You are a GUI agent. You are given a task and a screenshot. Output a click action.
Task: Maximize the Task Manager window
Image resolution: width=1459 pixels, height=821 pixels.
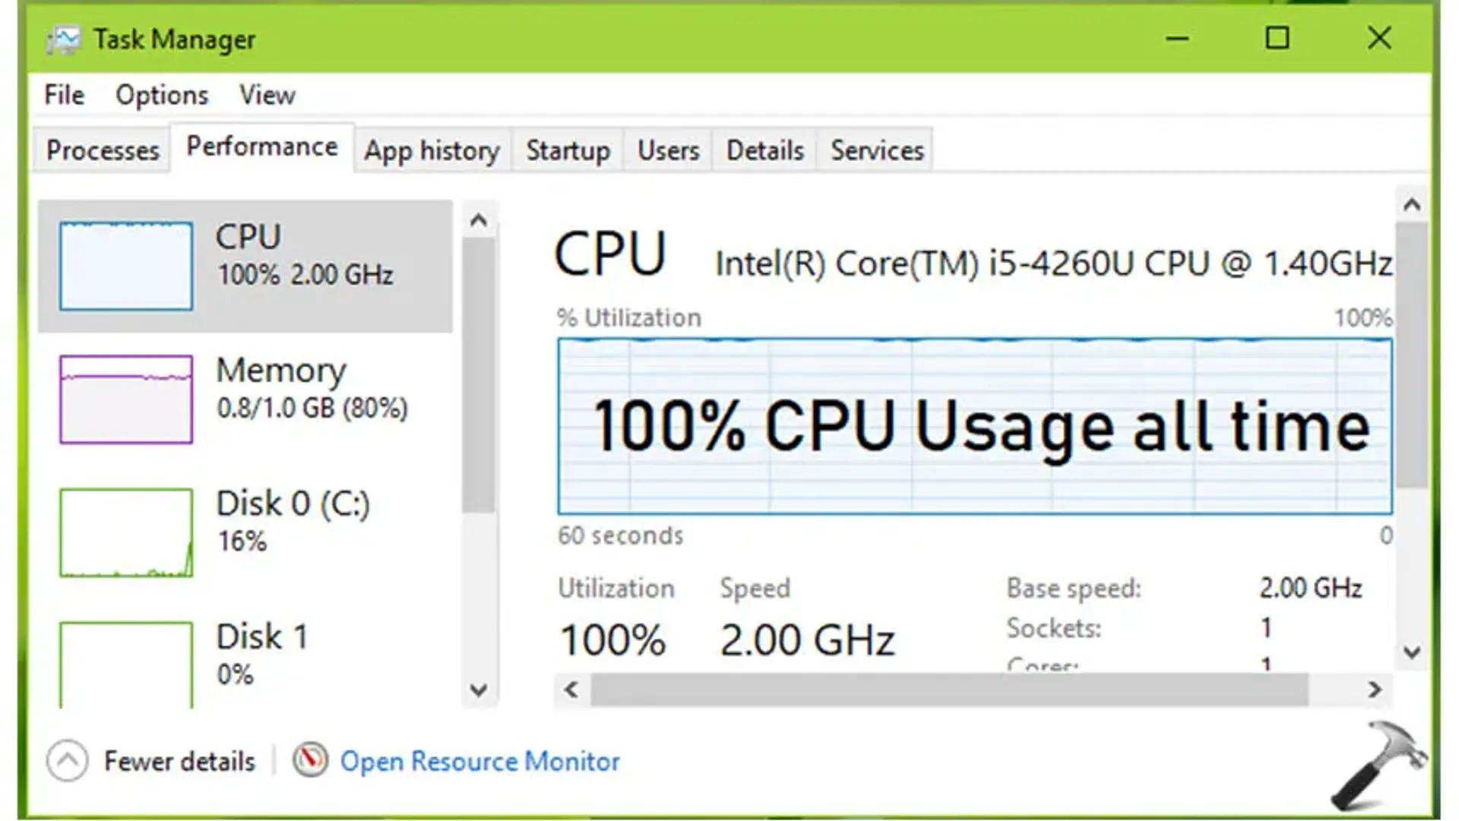(1277, 38)
